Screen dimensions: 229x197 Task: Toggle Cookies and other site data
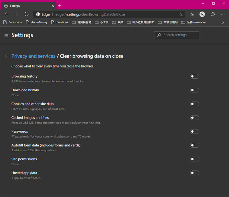[x=195, y=104]
